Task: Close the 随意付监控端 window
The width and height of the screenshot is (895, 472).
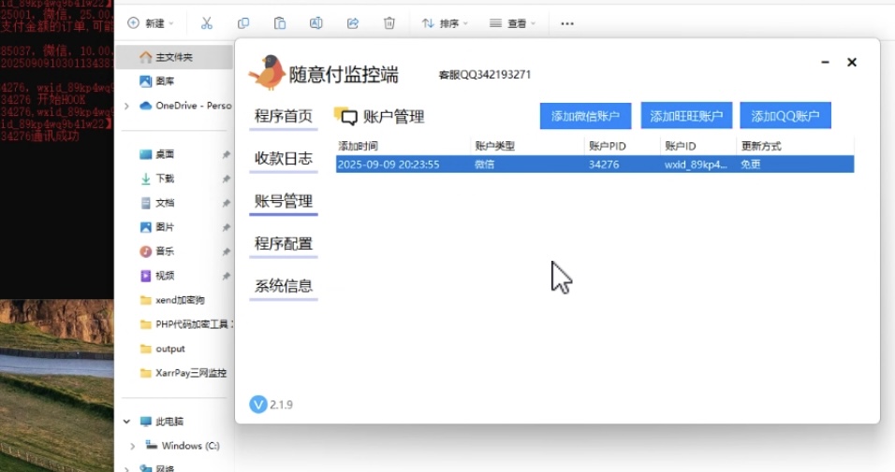Action: pos(852,62)
